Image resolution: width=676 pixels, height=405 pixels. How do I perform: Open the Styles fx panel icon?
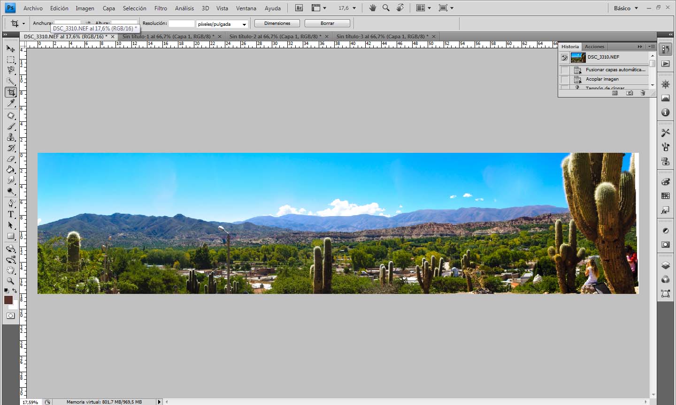[x=665, y=210]
